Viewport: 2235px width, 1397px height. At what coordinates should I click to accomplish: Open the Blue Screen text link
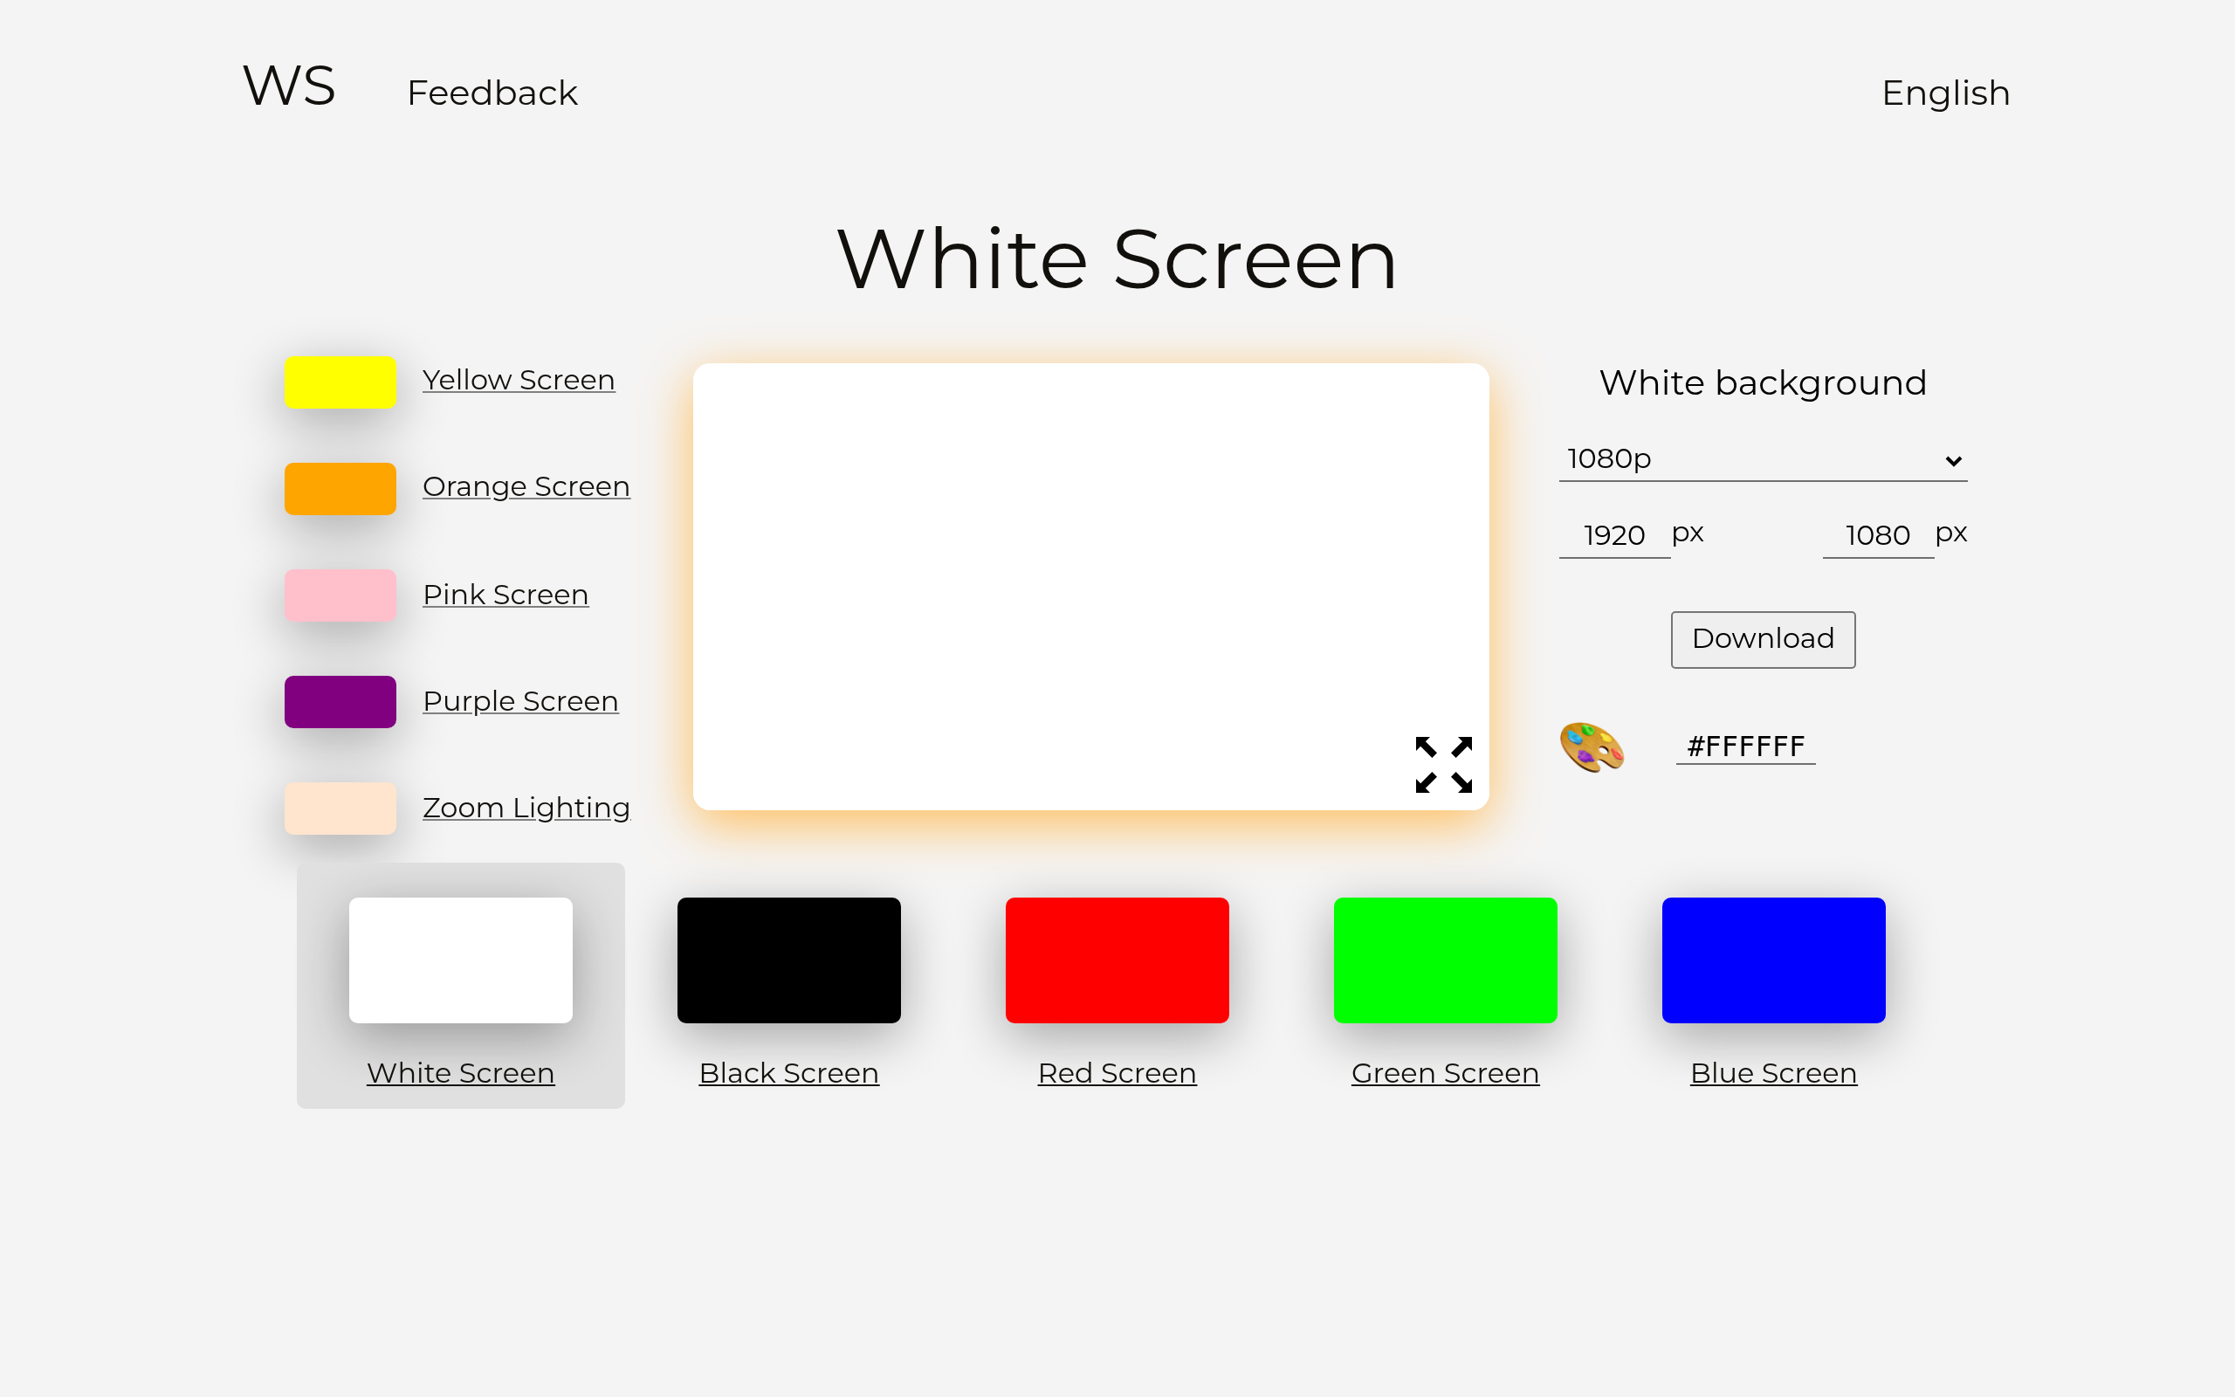click(1773, 1073)
